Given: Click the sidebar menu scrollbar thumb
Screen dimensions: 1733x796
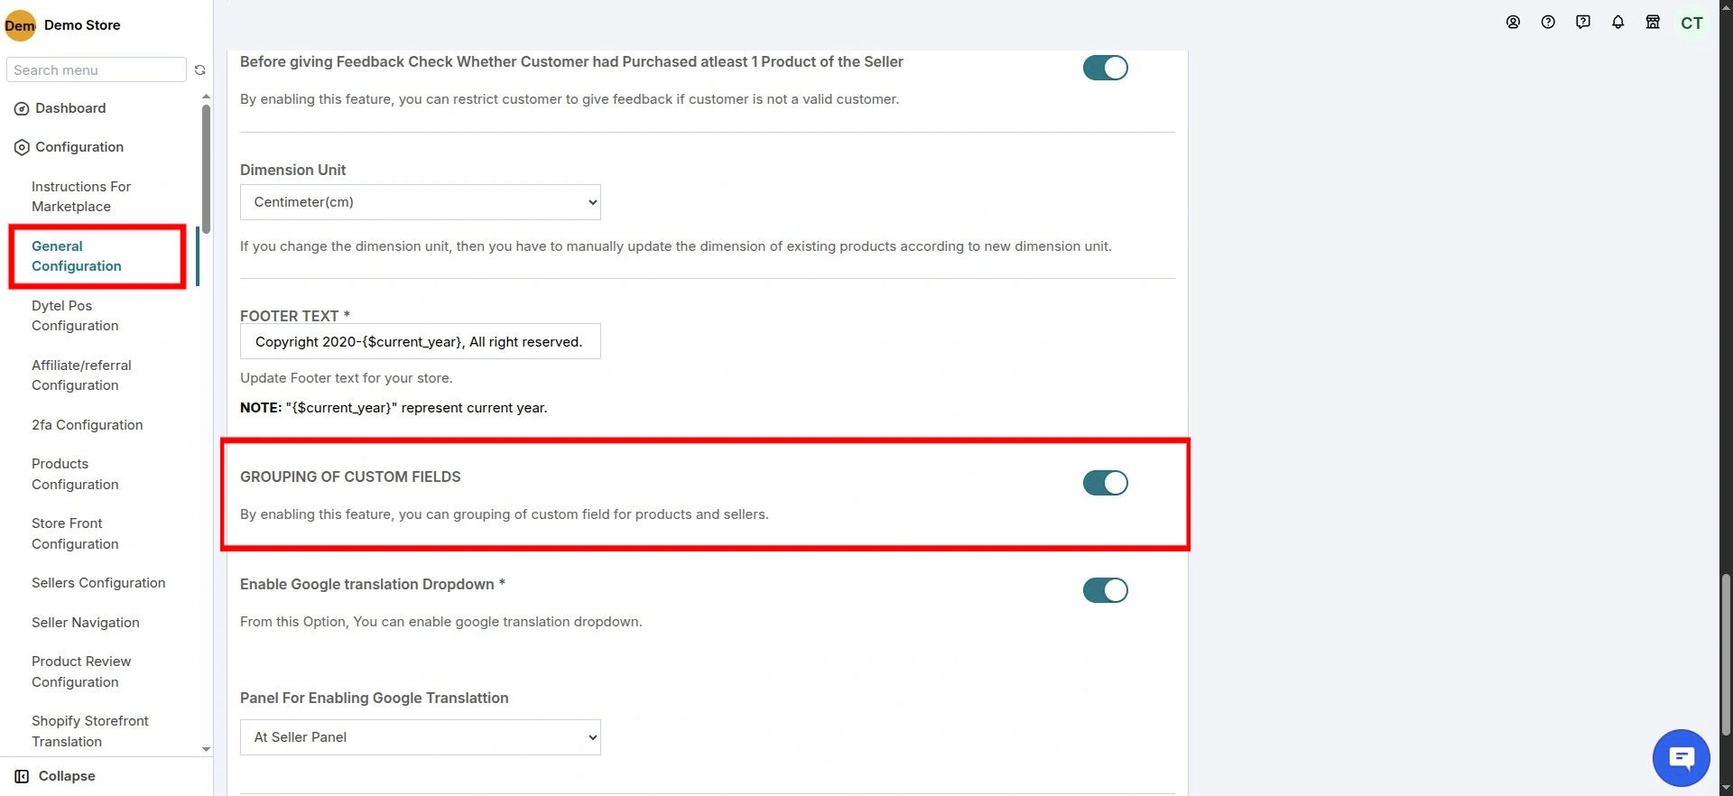Looking at the screenshot, I should point(206,167).
